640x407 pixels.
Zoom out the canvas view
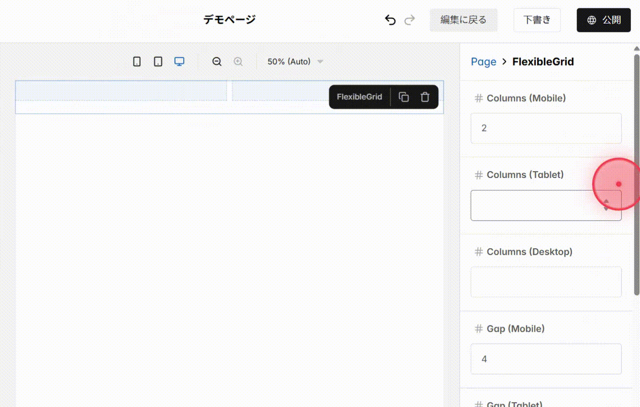coord(217,62)
